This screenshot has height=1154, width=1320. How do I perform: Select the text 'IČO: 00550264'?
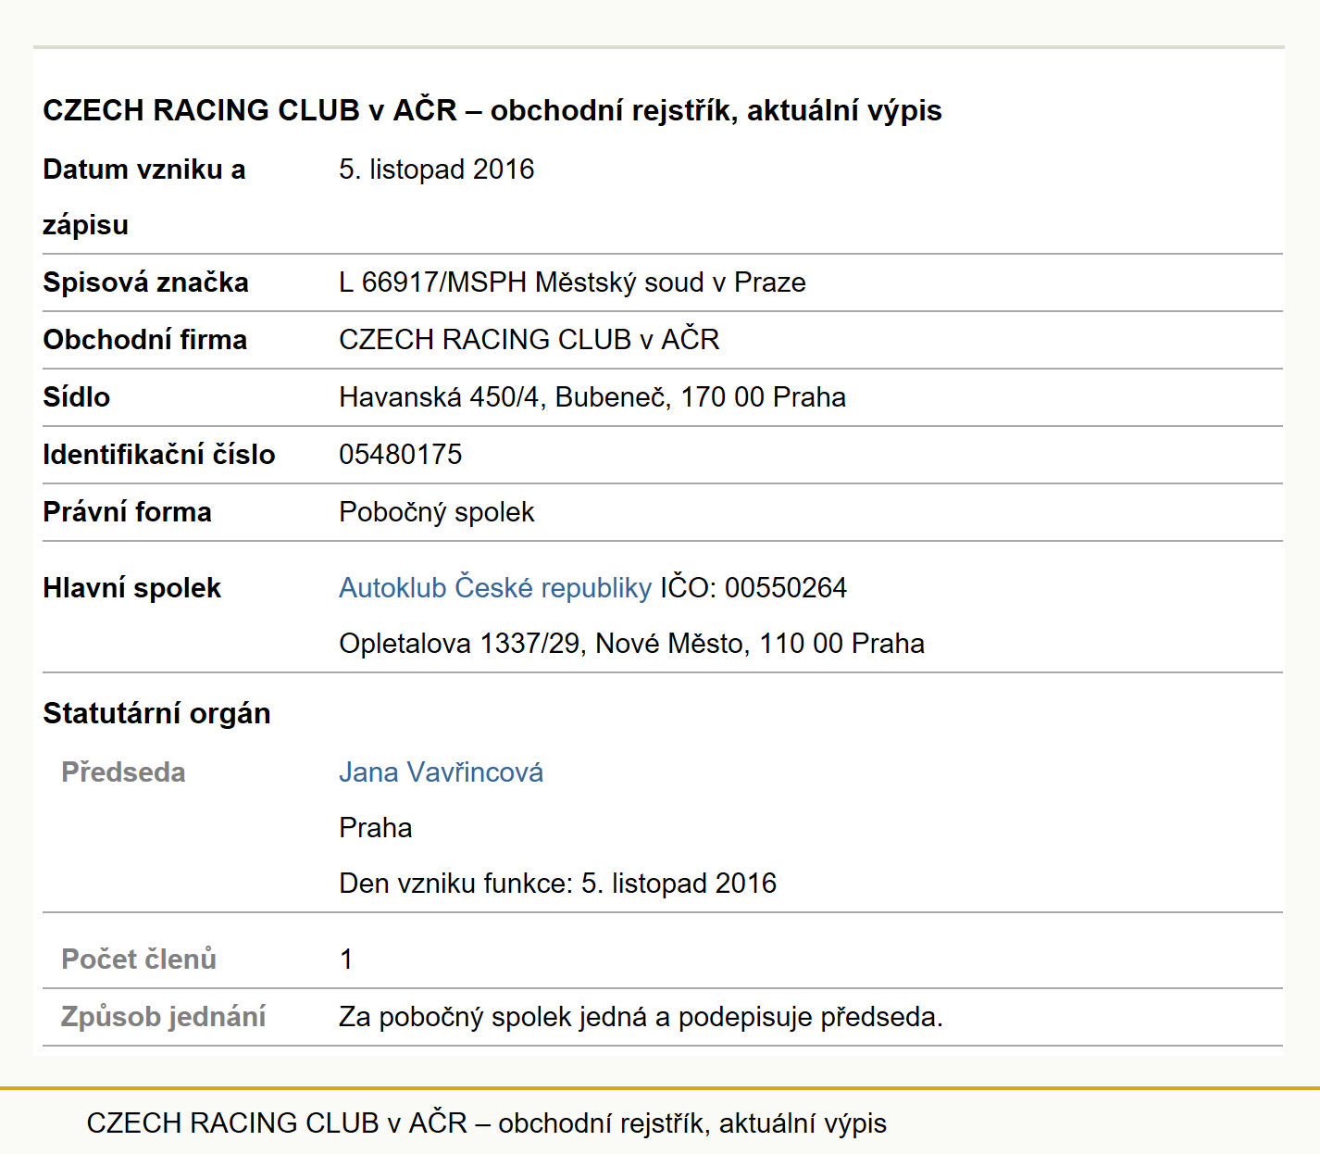tap(753, 588)
